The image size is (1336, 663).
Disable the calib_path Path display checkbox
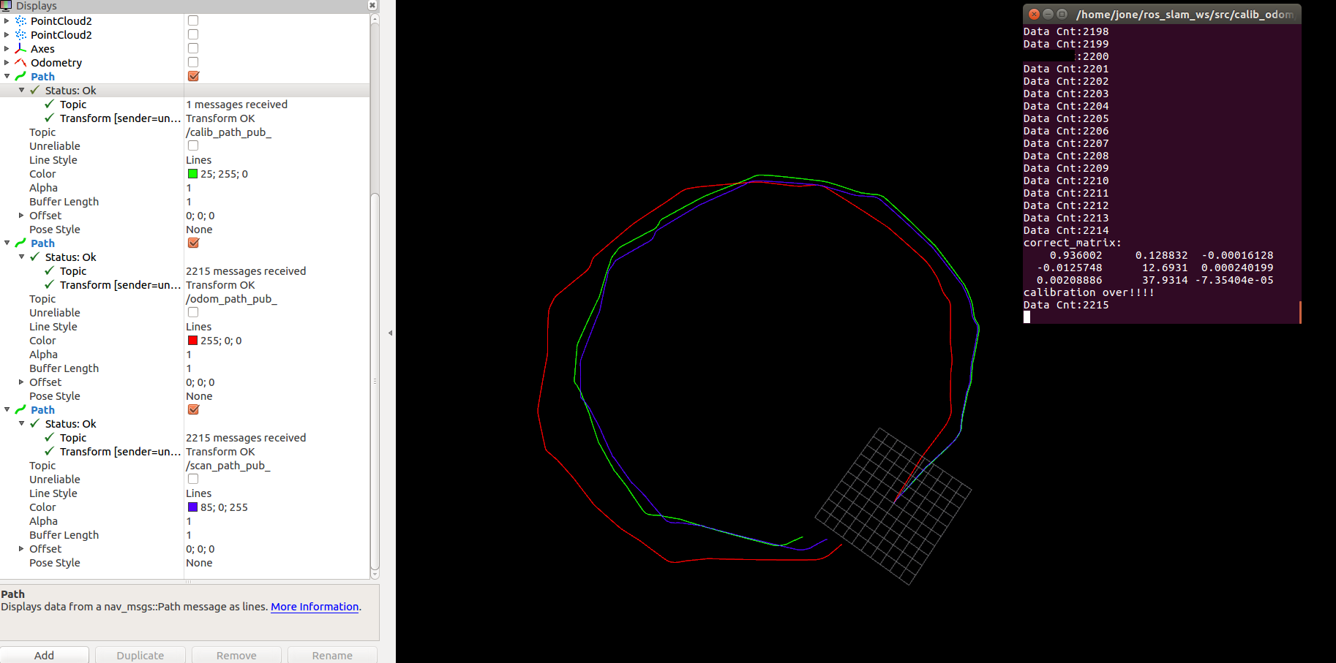tap(193, 76)
